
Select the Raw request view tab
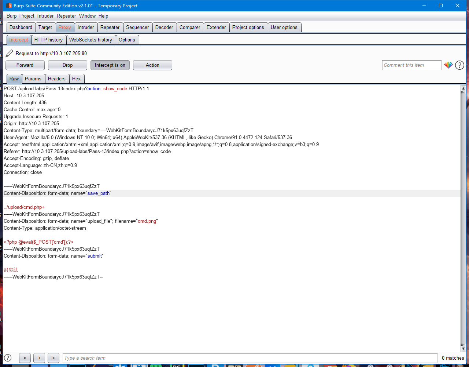[x=14, y=79]
